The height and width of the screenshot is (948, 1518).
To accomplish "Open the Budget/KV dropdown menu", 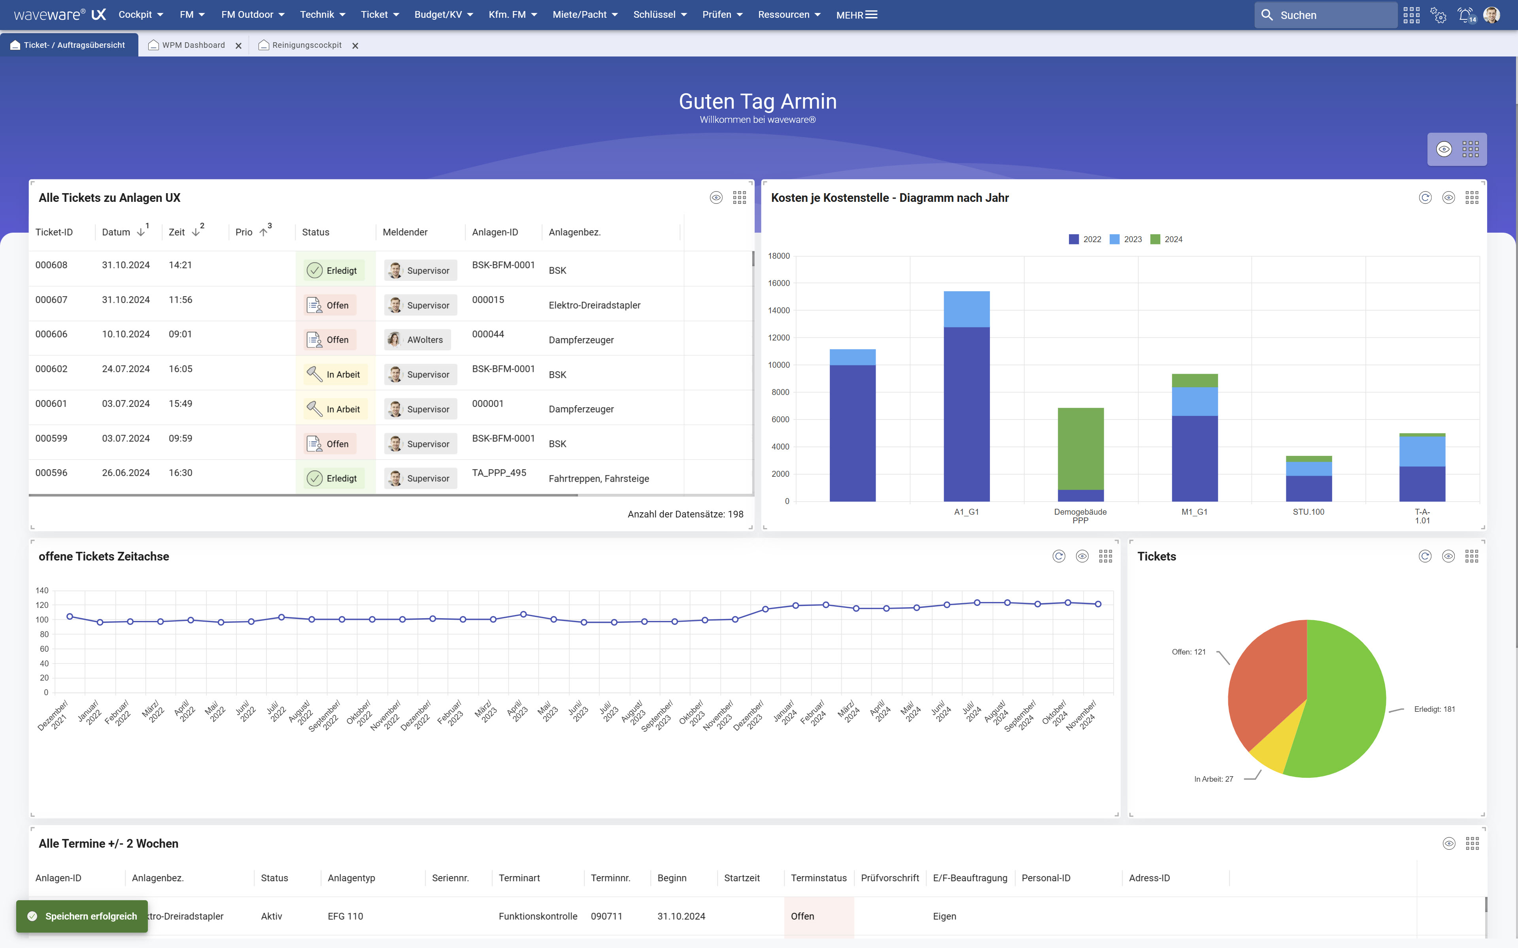I will (444, 15).
